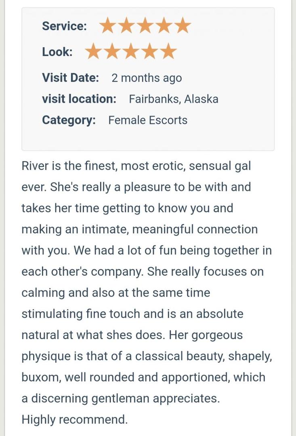Click the "Service:" label
Screen dimensions: 296x436
[64, 26]
